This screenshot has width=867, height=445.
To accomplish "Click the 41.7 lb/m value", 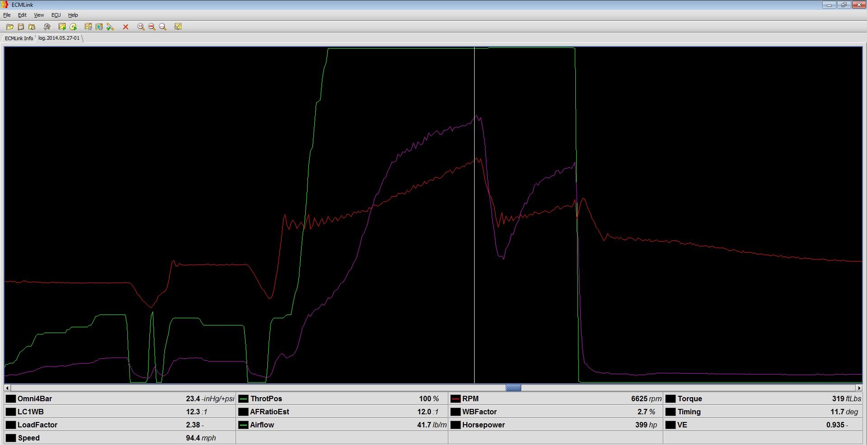I will 432,425.
